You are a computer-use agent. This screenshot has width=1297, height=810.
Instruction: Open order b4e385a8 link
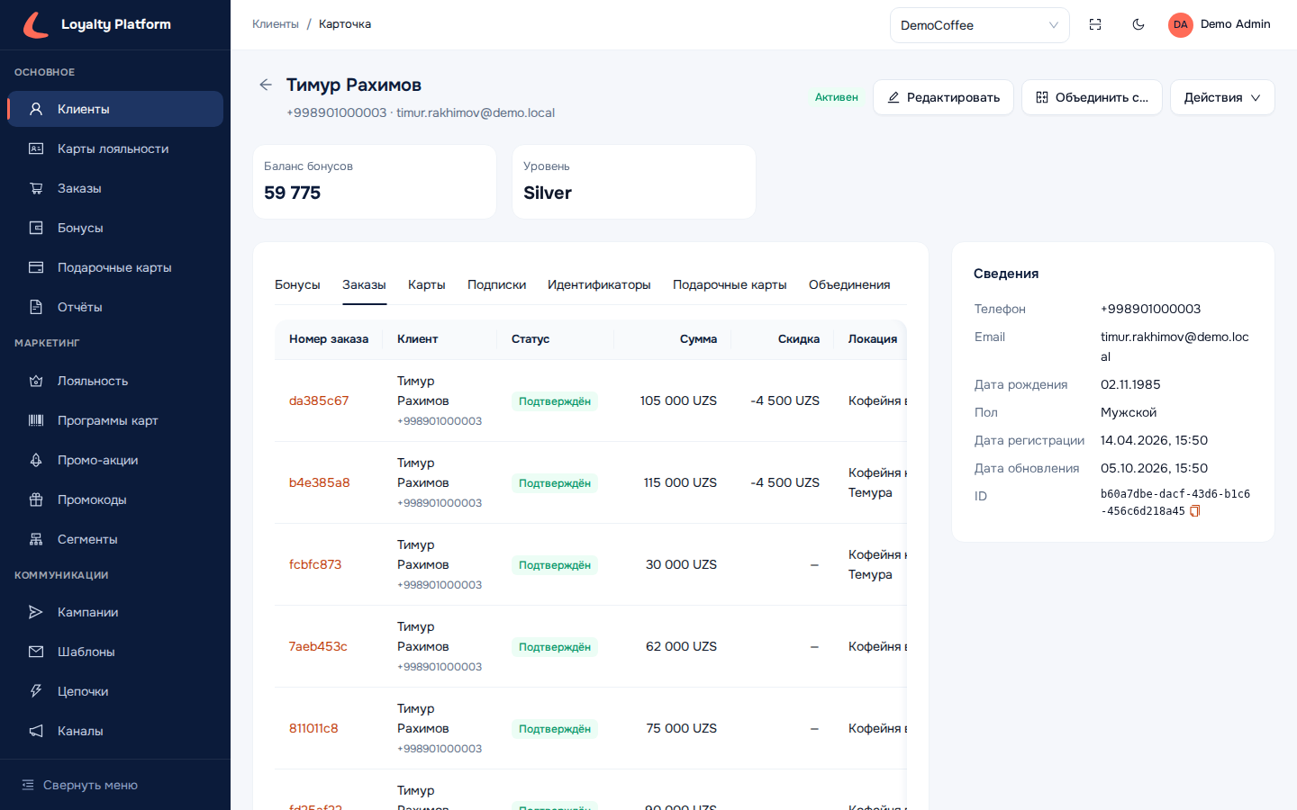320,482
